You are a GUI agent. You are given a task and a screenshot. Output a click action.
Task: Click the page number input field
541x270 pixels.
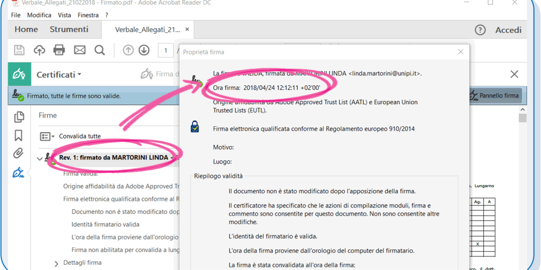coord(166,50)
